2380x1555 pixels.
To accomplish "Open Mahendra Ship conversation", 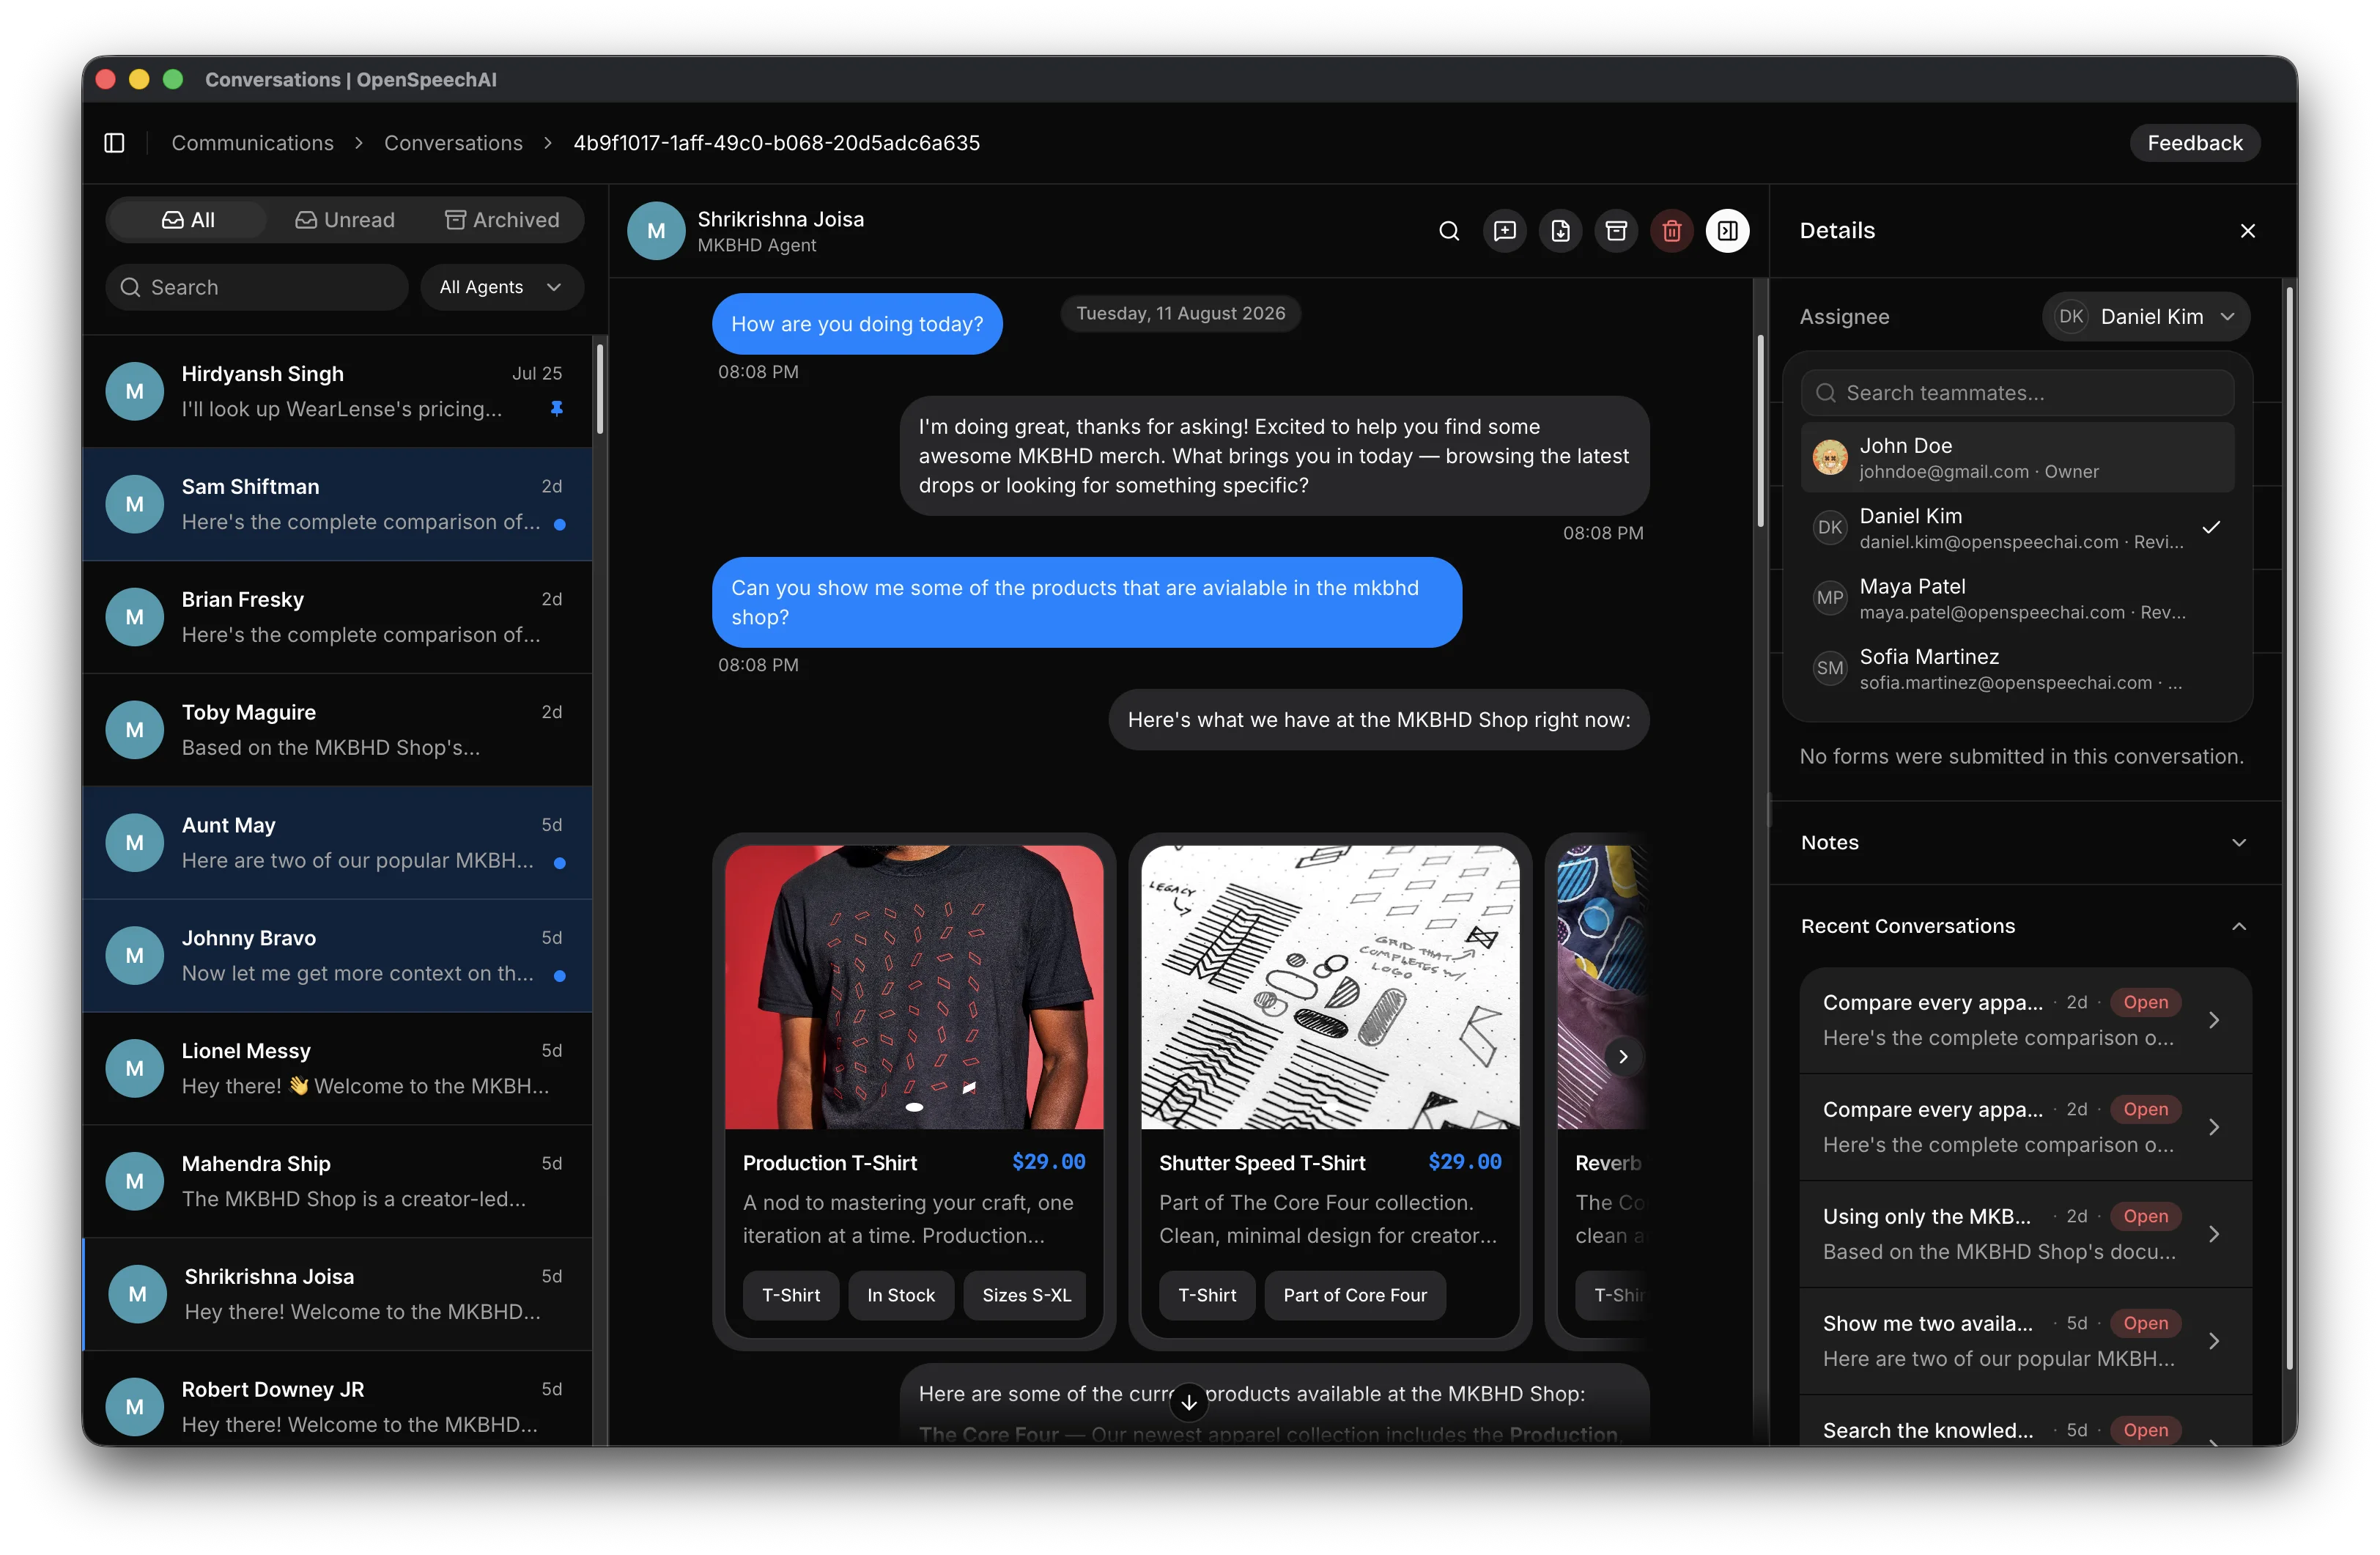I will 338,1181.
